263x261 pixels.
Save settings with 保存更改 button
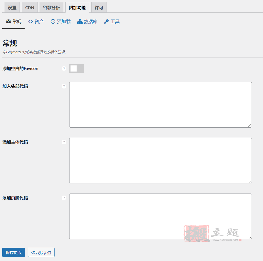click(14, 252)
